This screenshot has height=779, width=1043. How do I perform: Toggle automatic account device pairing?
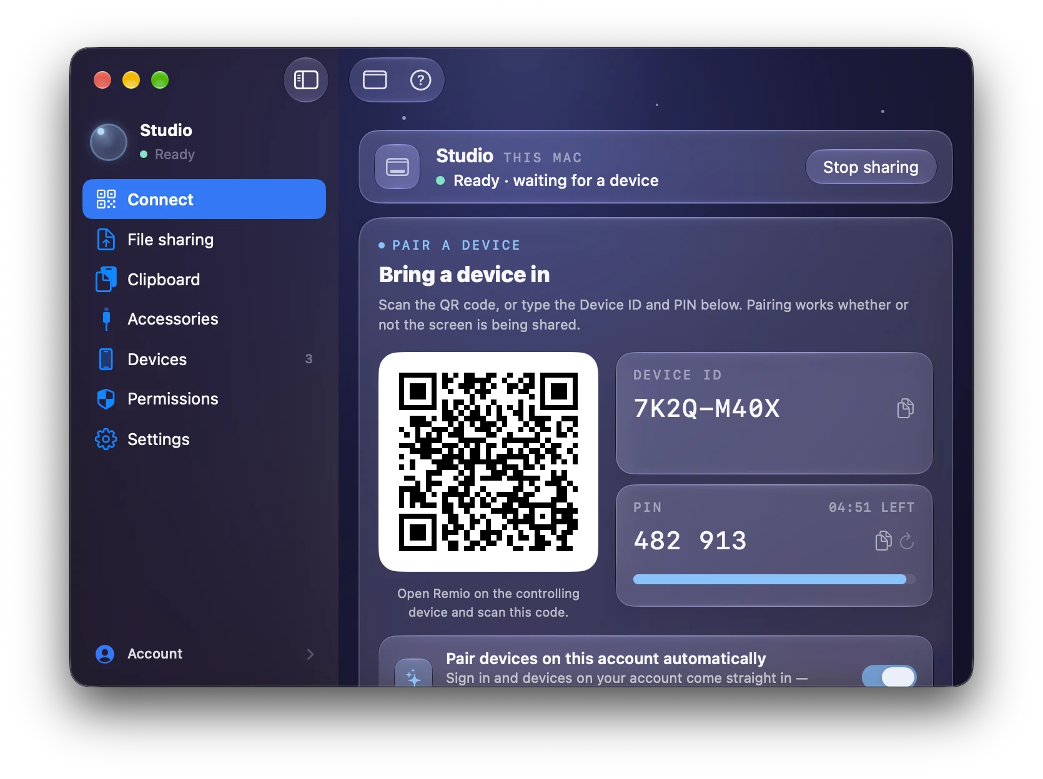[889, 677]
